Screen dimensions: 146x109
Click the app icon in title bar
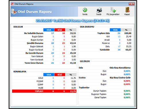pos(12,4)
